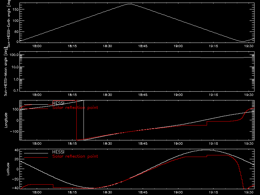The width and height of the screenshot is (260, 195).
Task: Select the 40 tick on Latitude axis
Action: click(x=17, y=150)
